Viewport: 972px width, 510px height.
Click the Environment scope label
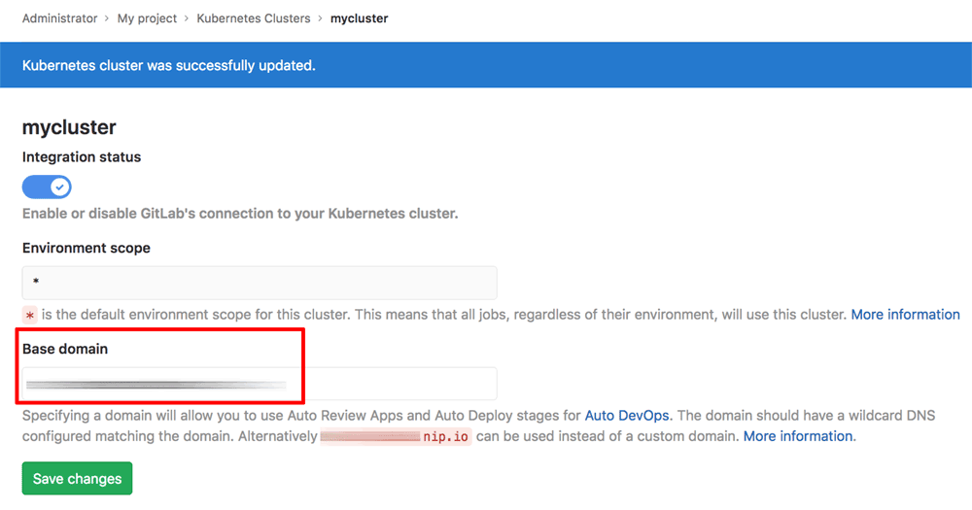(x=87, y=248)
